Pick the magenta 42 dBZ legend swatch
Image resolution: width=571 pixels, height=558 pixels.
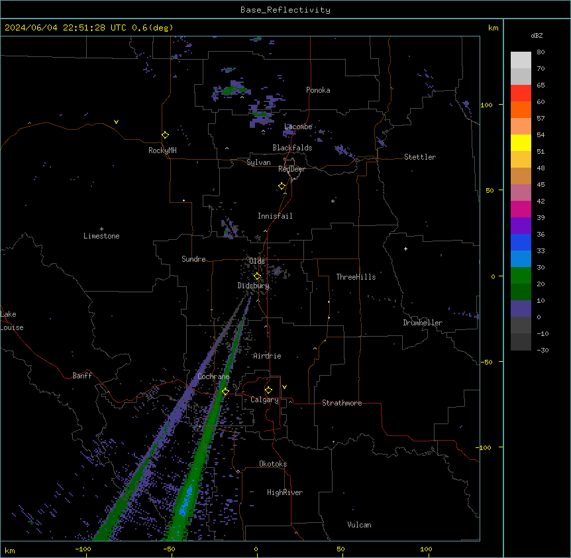[521, 209]
